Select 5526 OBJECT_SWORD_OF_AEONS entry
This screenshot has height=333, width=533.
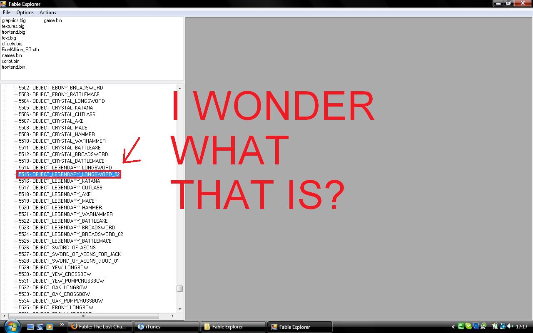point(57,248)
